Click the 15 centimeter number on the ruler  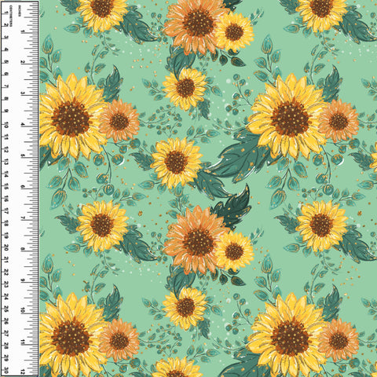click(x=6, y=186)
